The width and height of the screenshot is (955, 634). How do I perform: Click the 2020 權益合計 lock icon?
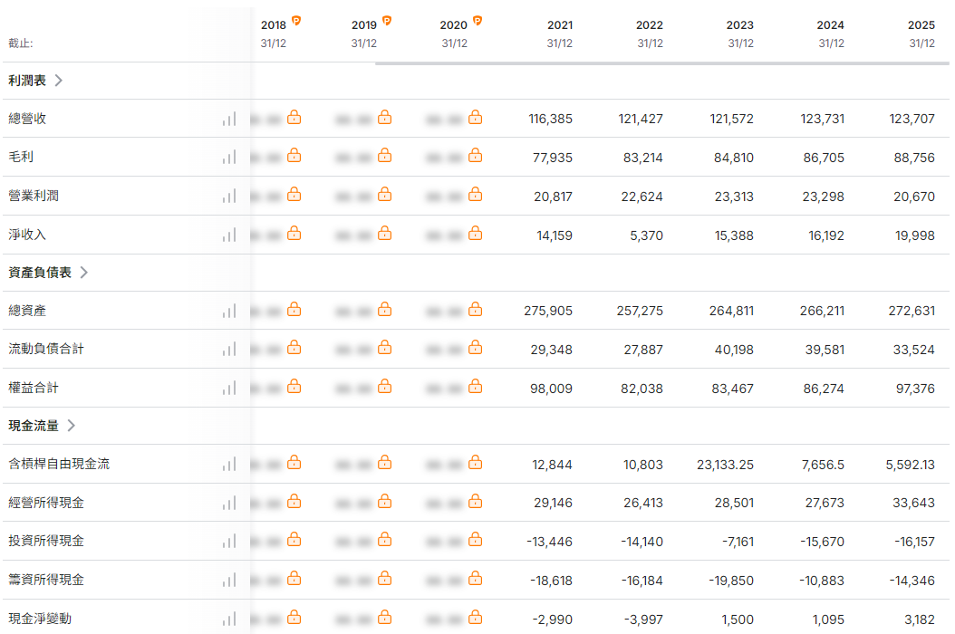tap(476, 387)
